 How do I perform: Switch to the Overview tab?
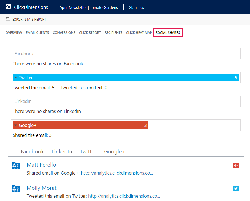point(14,32)
